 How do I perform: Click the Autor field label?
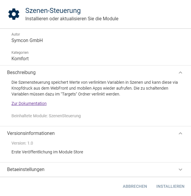tap(16, 34)
